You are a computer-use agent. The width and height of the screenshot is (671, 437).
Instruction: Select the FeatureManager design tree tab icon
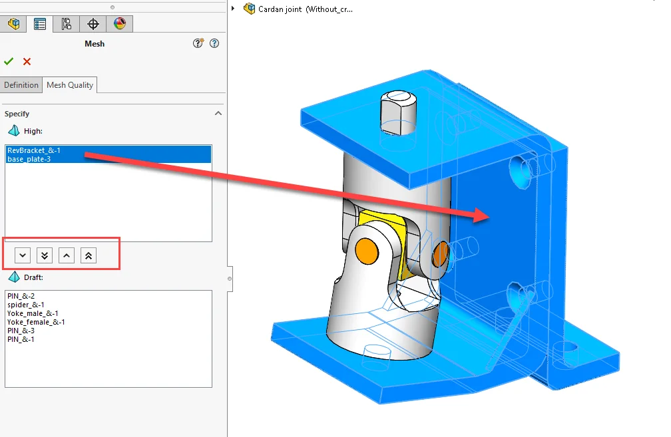[13, 23]
